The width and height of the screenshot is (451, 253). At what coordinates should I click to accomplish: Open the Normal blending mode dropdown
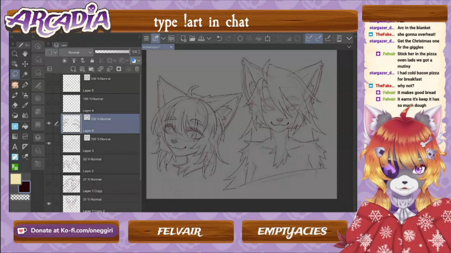76,52
